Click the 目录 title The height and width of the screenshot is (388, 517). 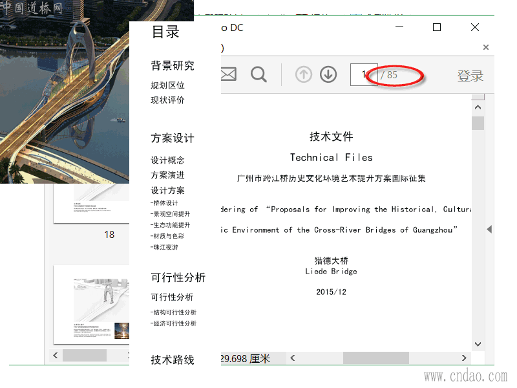(x=165, y=32)
